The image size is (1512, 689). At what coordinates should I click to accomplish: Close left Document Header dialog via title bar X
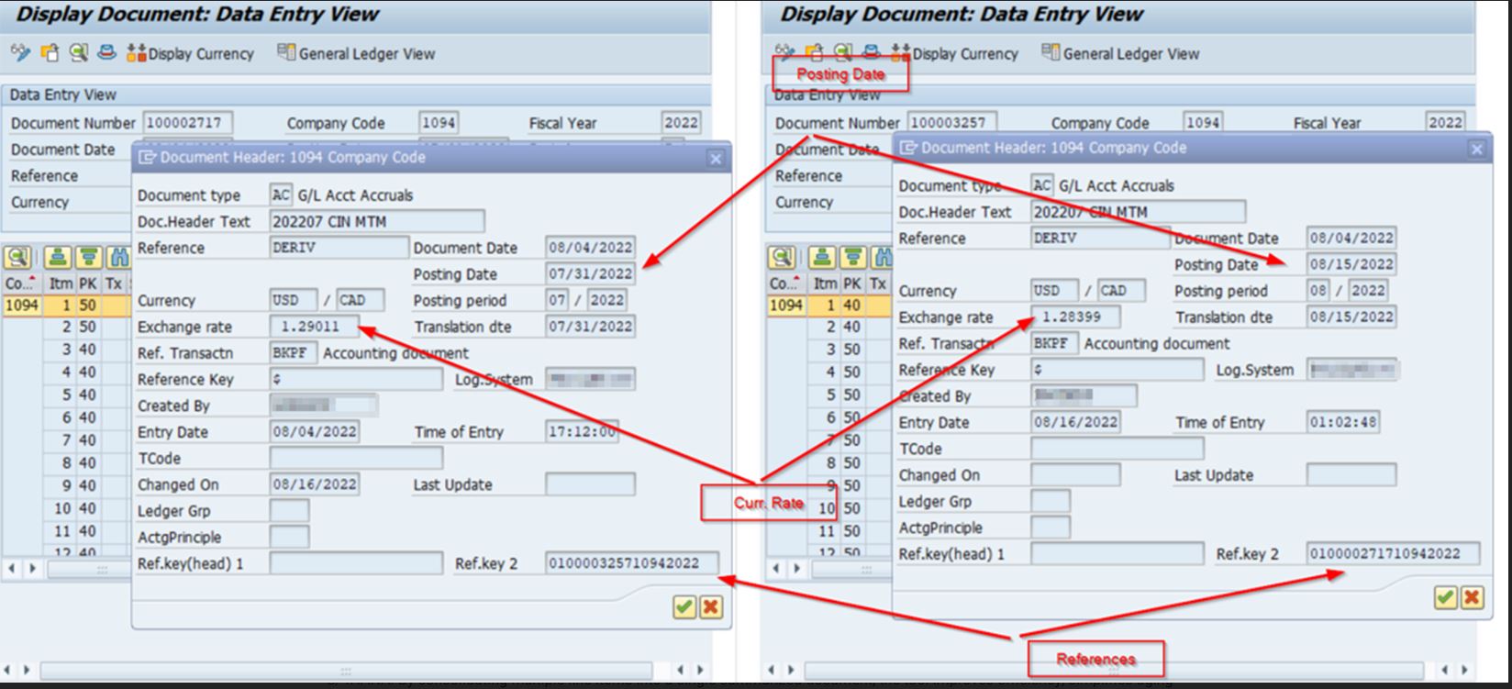coord(716,158)
